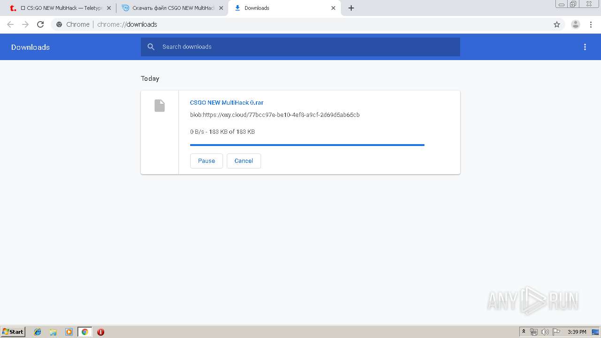Click the browser forward arrow

[25, 24]
